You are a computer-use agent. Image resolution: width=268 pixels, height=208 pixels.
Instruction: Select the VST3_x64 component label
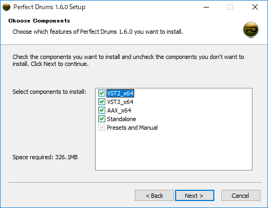(x=120, y=102)
